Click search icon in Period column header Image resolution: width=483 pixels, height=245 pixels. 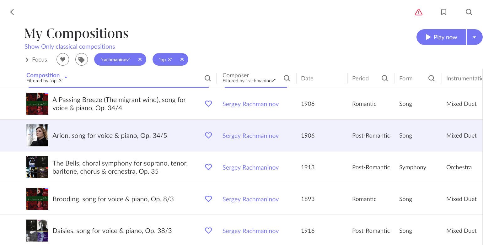coord(384,78)
